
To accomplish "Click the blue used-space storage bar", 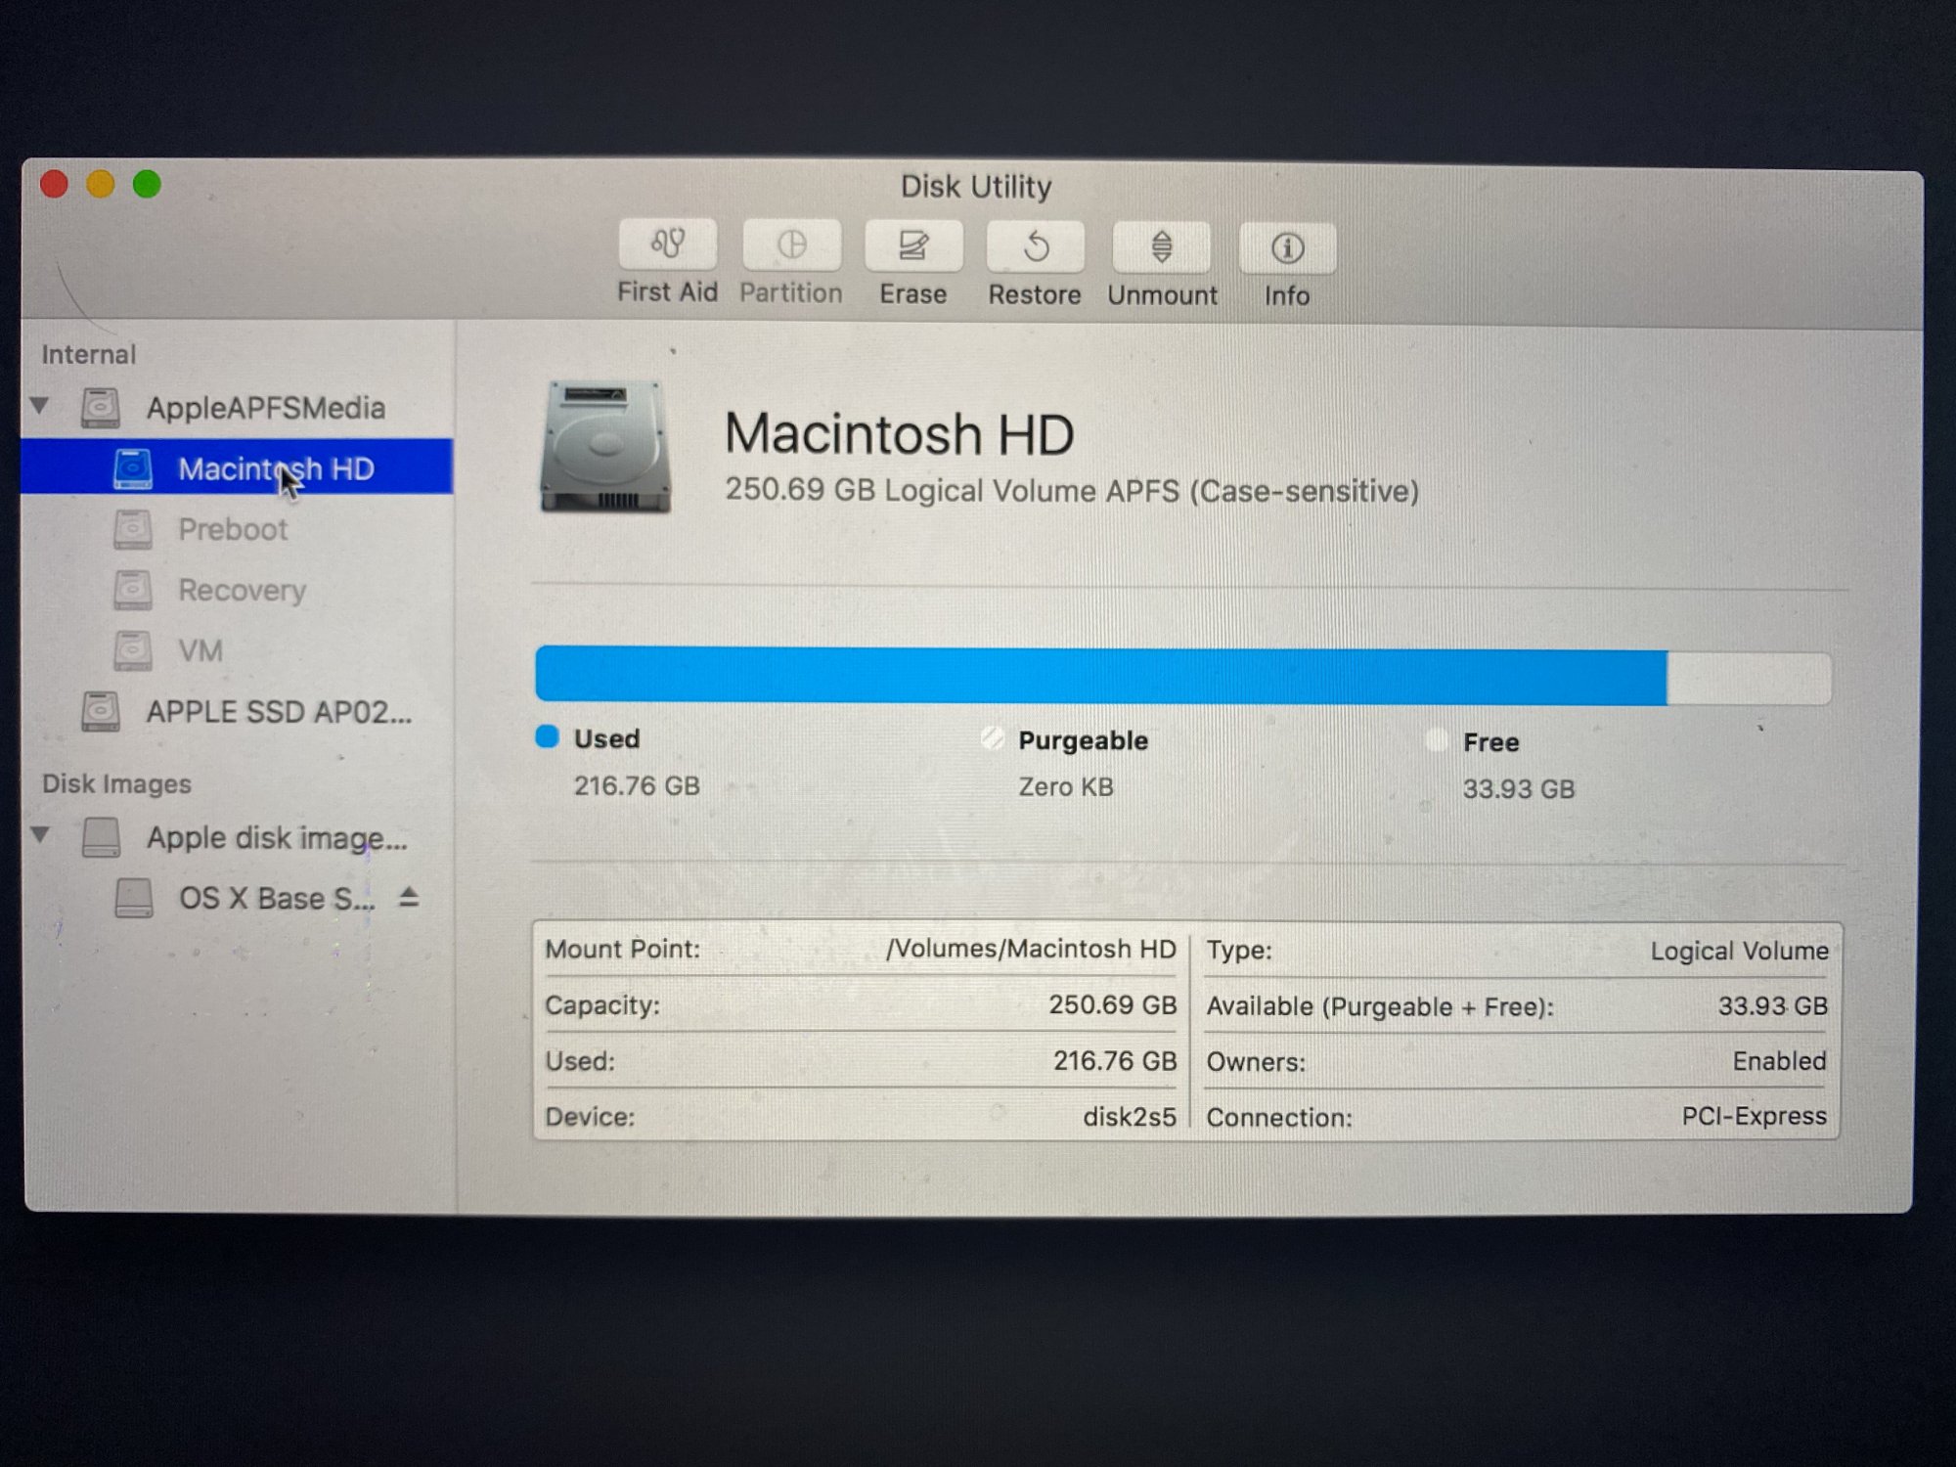I will tap(1101, 676).
